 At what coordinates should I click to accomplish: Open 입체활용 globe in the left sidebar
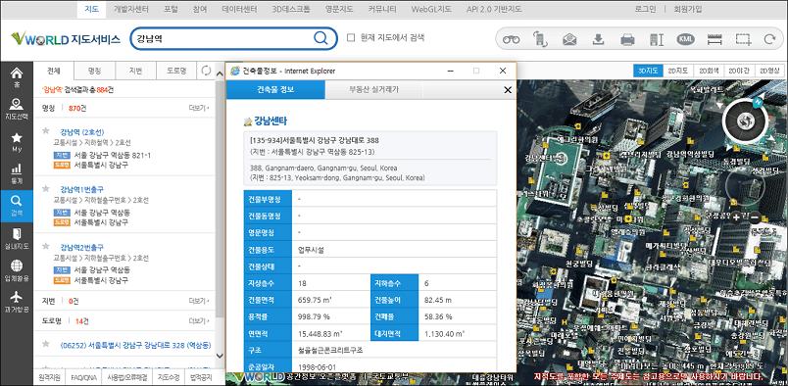point(17,270)
